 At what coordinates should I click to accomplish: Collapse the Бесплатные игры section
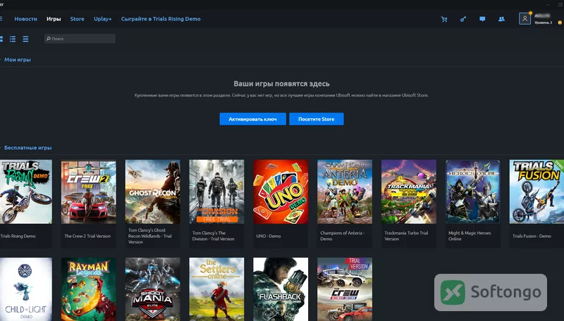point(27,148)
